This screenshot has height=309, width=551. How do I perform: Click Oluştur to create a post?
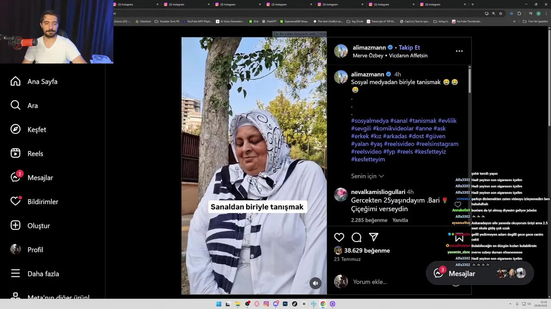[x=30, y=226]
